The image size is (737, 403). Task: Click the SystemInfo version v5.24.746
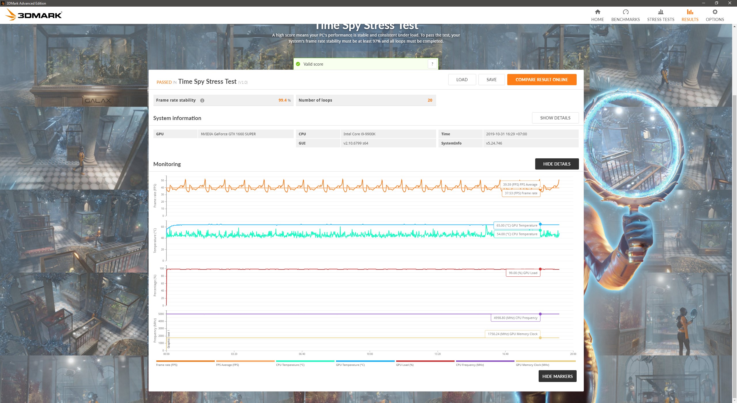pos(494,143)
